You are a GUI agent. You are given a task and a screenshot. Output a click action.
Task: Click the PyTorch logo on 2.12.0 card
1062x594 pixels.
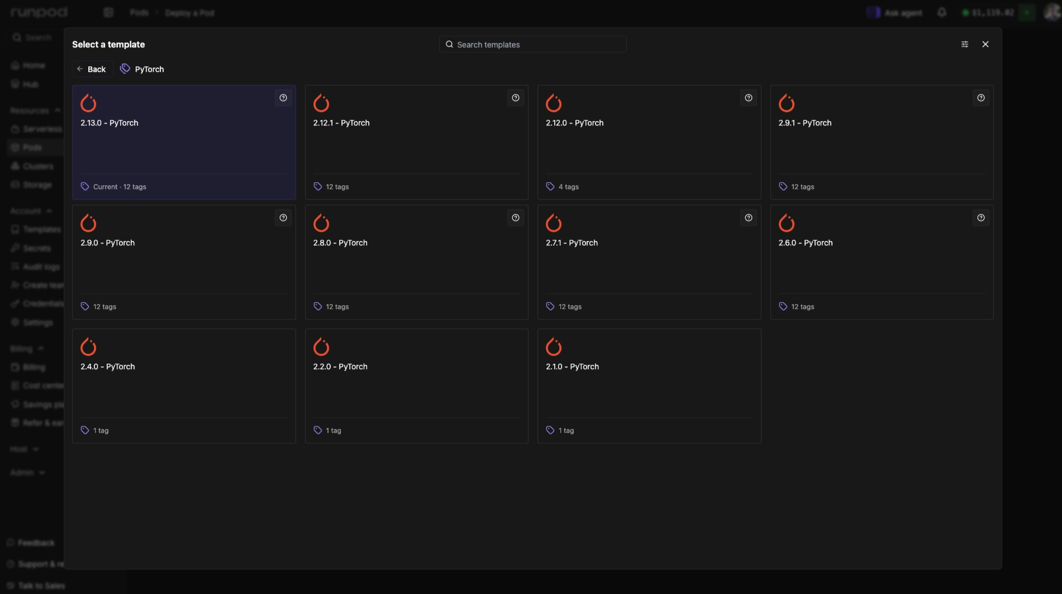554,103
